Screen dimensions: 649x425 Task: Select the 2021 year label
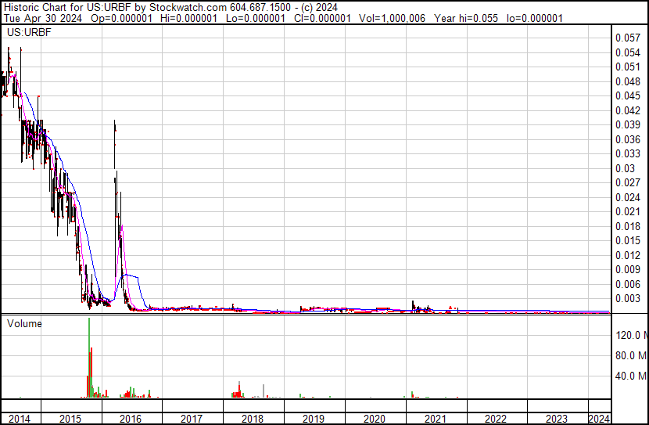(x=435, y=419)
